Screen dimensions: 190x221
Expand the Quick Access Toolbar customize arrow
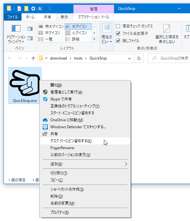tap(46, 9)
